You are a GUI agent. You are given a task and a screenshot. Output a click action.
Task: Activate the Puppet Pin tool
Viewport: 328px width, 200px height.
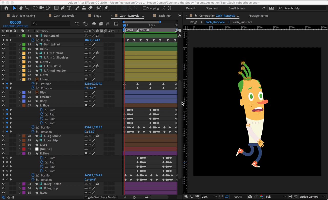click(106, 8)
